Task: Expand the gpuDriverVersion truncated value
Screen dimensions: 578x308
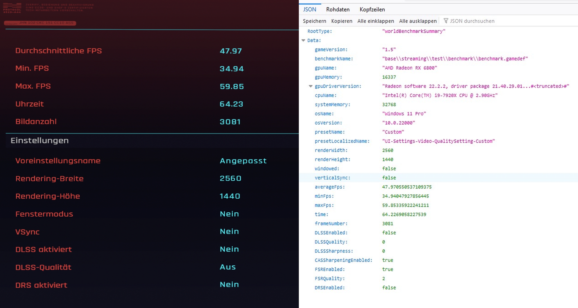Action: pyautogui.click(x=311, y=86)
